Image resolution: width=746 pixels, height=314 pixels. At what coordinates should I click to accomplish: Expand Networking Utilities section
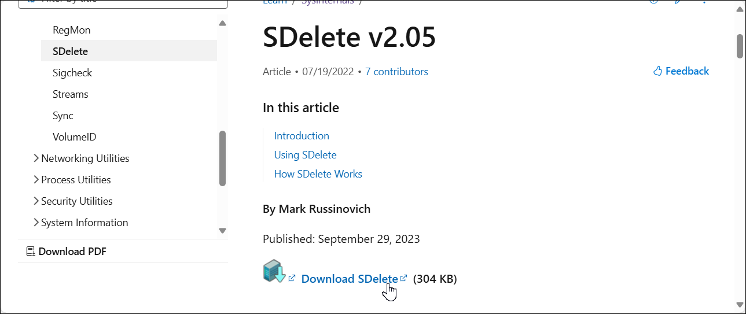pyautogui.click(x=36, y=158)
